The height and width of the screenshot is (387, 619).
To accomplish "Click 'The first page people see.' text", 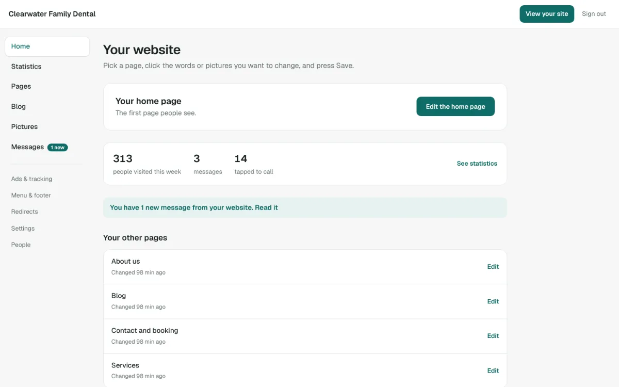I will tap(156, 113).
